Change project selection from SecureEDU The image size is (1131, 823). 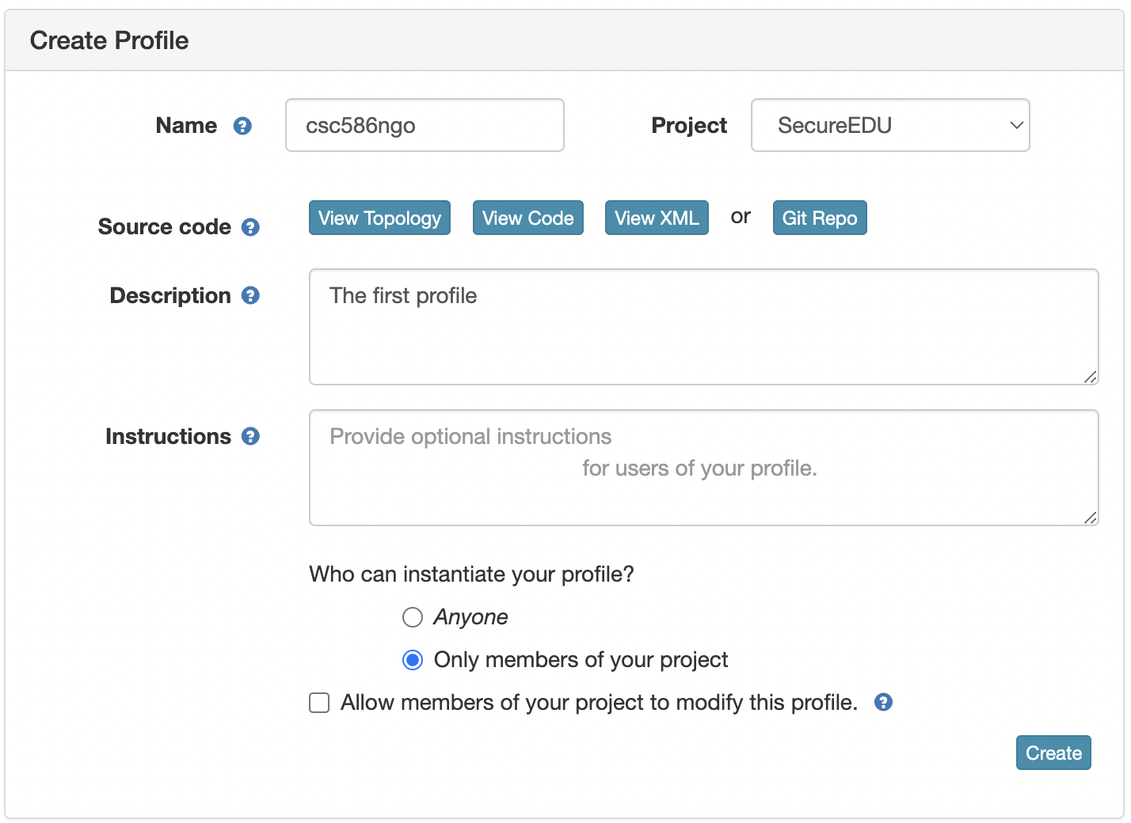[x=889, y=125]
